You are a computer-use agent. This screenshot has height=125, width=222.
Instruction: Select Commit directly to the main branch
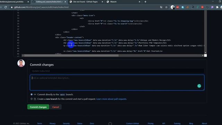[32, 94]
